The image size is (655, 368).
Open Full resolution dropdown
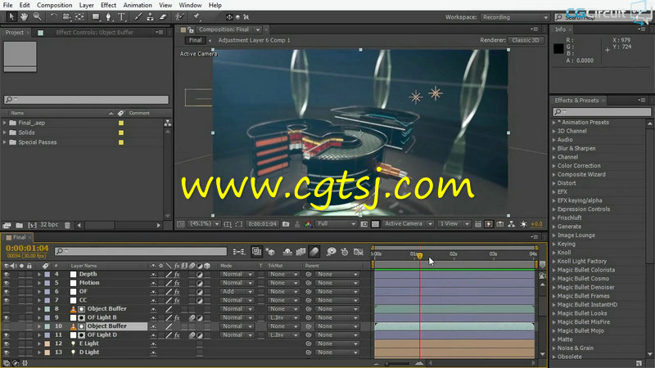(x=337, y=224)
